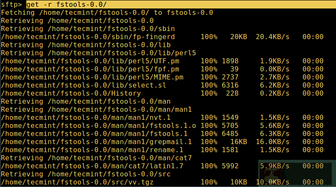Click the '39' size for fpf.pm
This screenshot has width=336, height=187.
(x=234, y=69)
